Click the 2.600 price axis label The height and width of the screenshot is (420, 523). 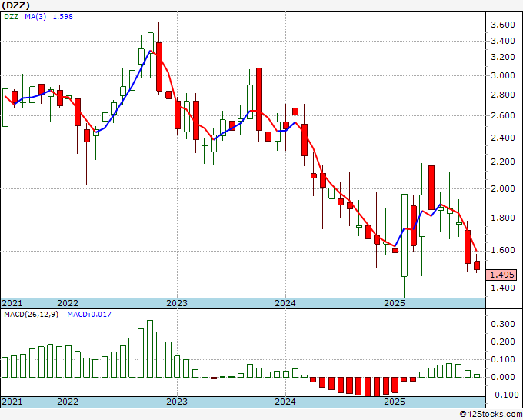503,115
